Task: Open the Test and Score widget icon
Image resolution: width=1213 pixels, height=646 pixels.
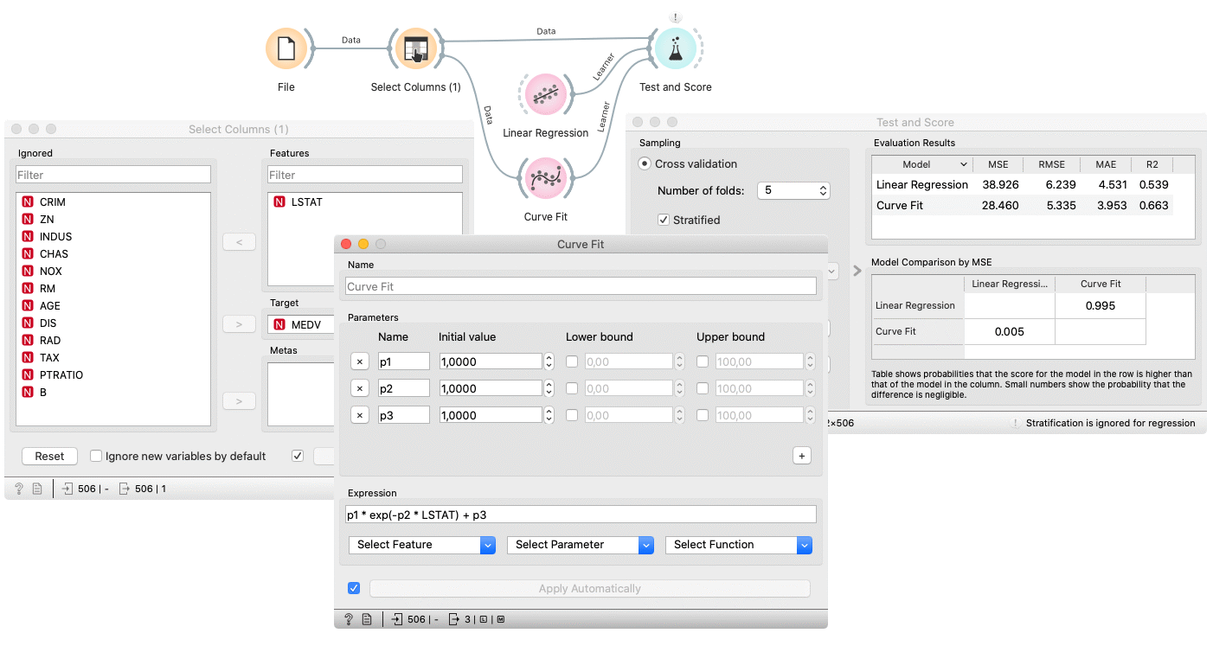Action: coord(675,48)
